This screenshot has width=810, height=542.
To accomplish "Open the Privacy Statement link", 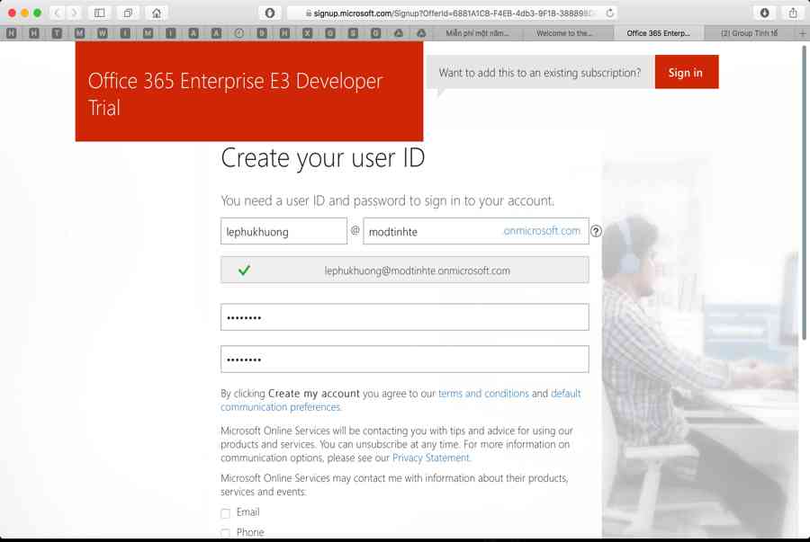I will 430,458.
